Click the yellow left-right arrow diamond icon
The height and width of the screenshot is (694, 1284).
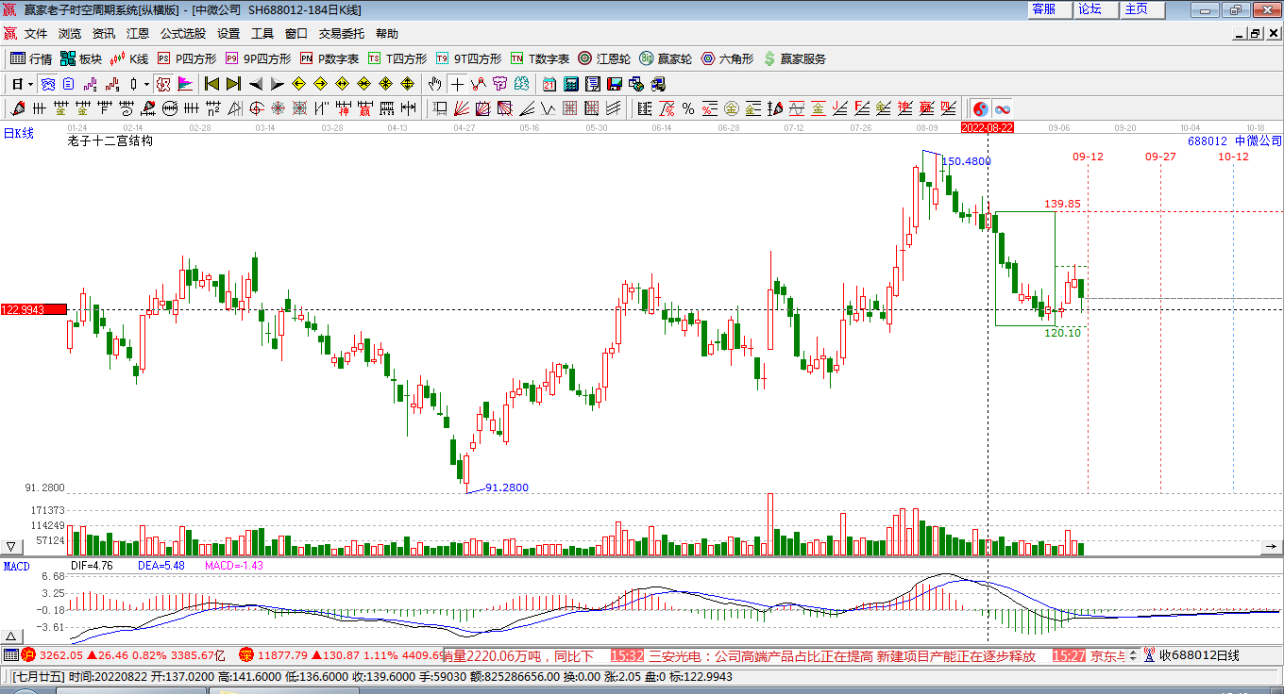click(x=342, y=83)
